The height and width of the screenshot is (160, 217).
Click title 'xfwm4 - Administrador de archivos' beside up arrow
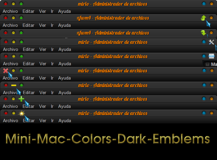113,18
